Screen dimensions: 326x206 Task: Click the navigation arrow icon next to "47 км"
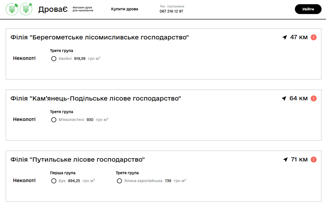[x=285, y=37]
